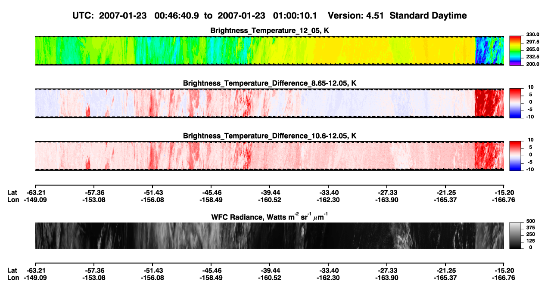Click the start time '00:46:40.9' in header
Screen dimensions: 560x287
(x=176, y=15)
